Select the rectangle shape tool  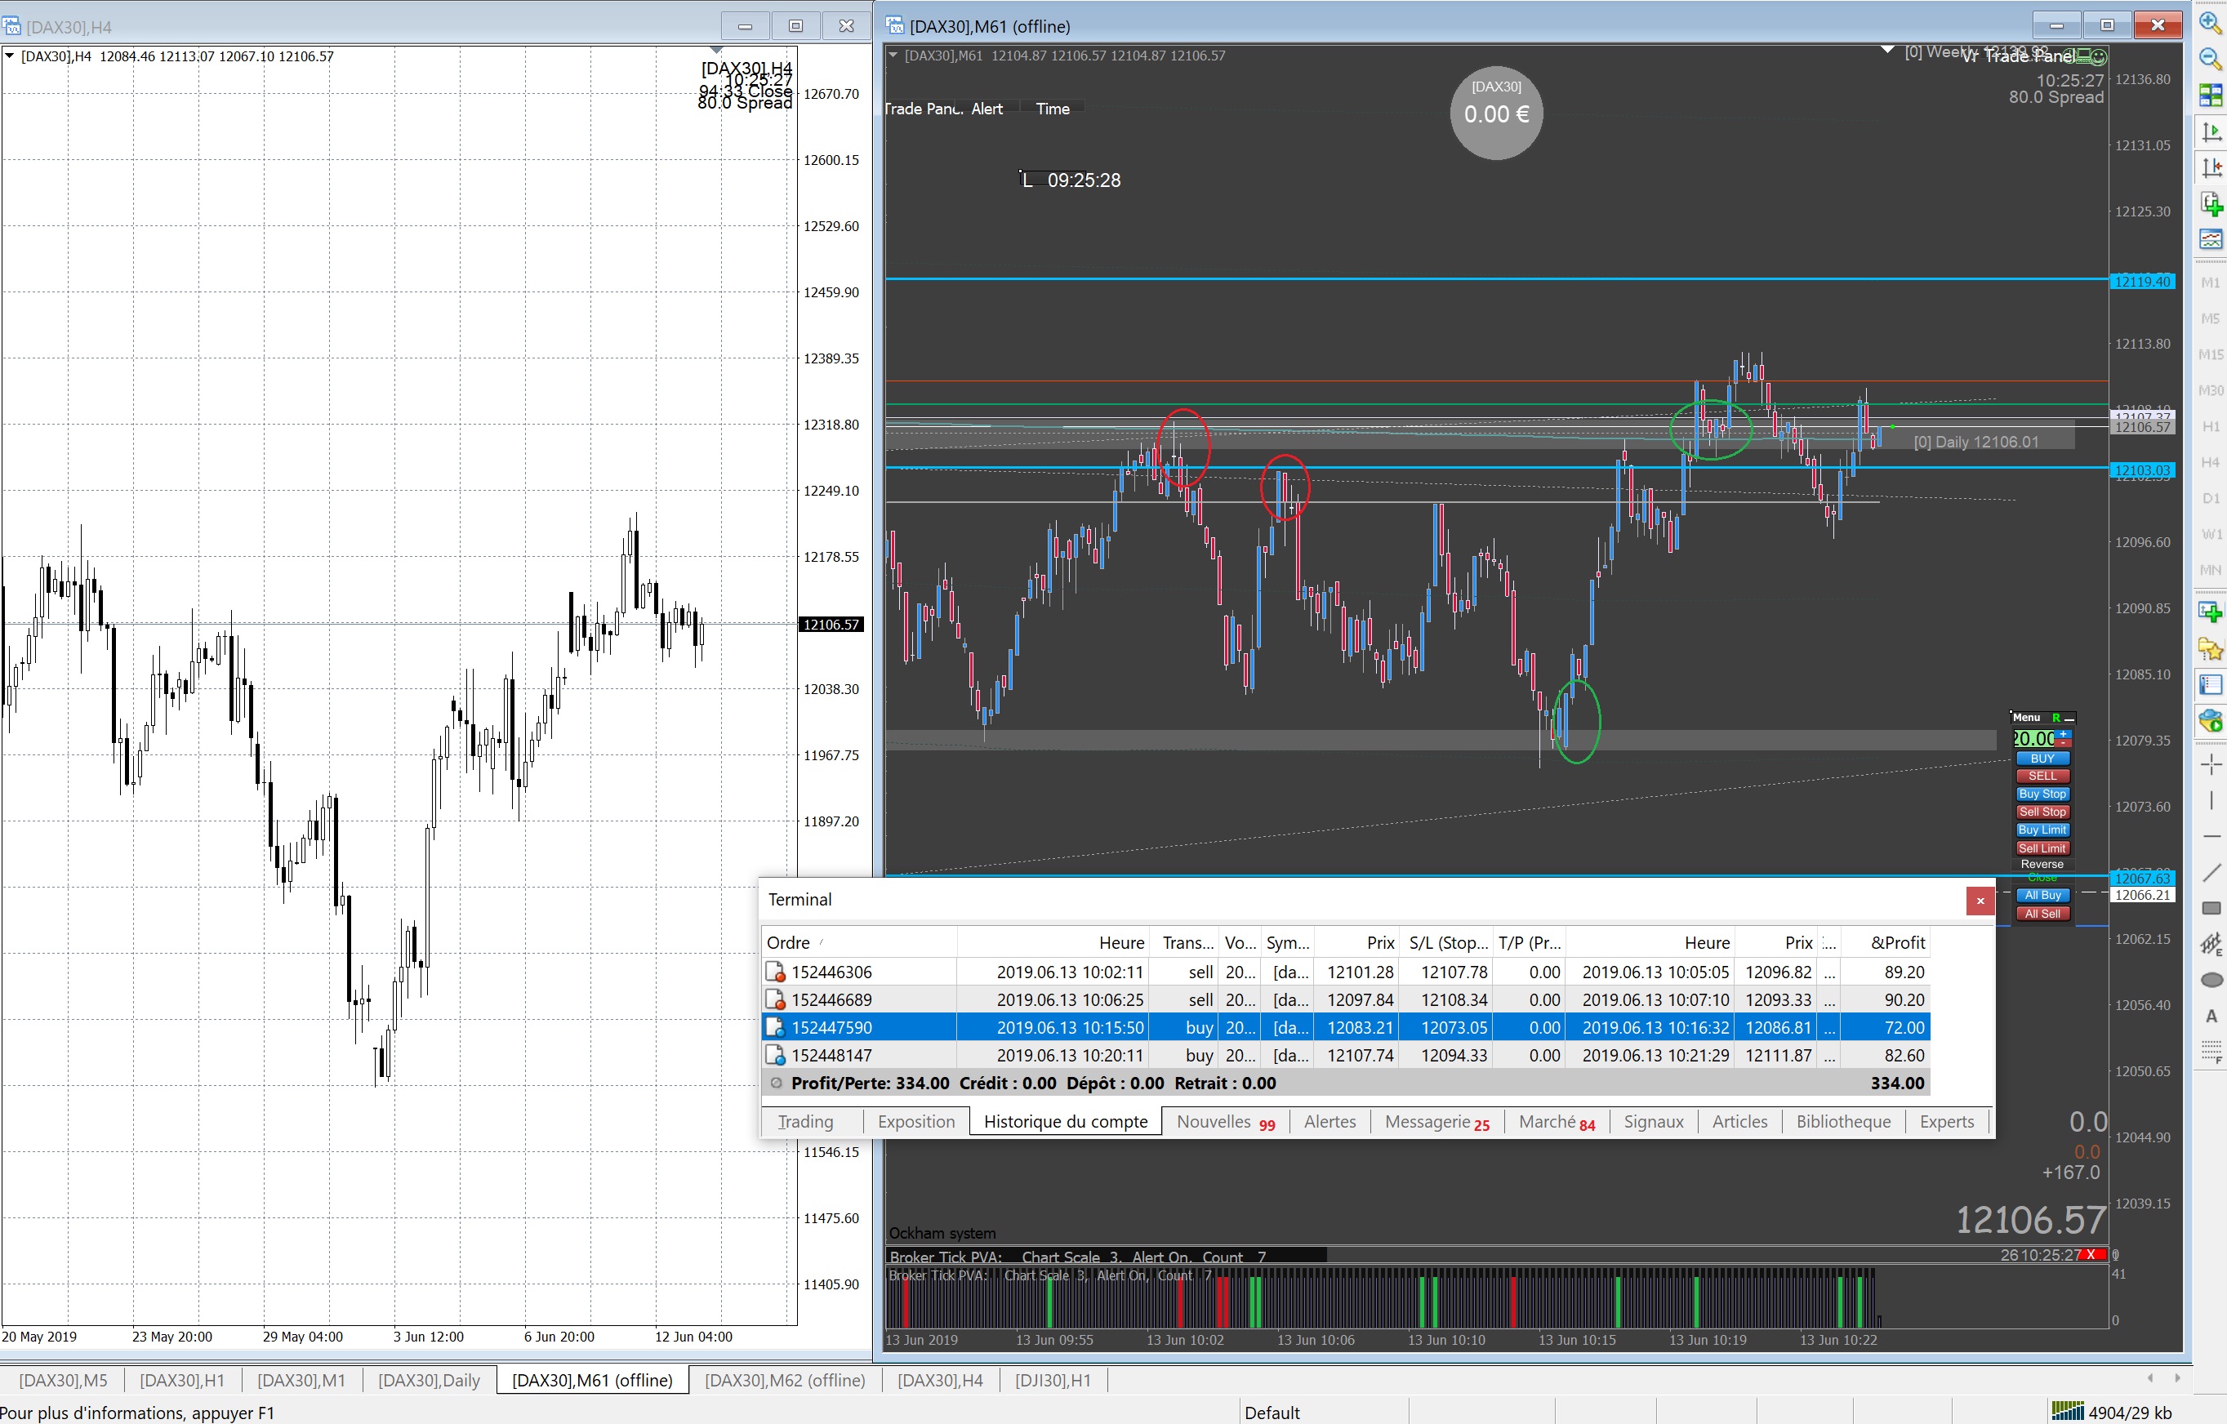[2211, 908]
